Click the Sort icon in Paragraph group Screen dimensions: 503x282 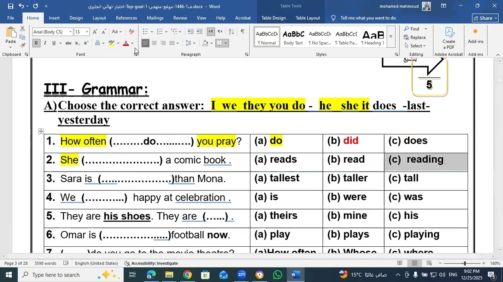(231, 32)
